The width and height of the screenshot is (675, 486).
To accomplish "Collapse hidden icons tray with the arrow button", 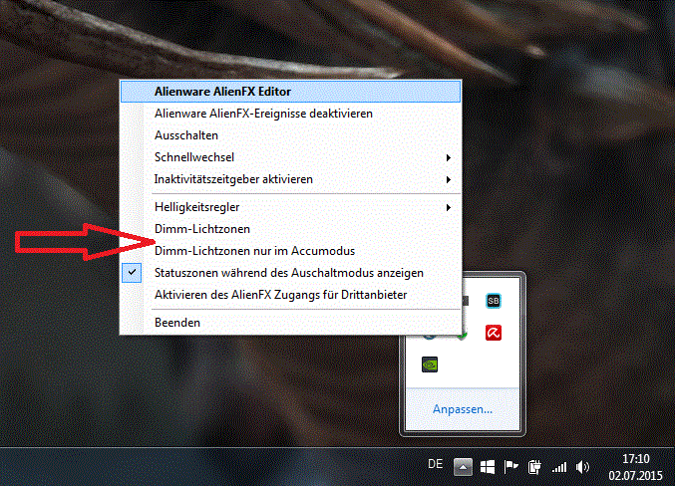I will 463,466.
